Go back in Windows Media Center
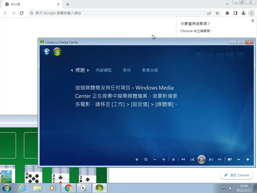The image size is (257, 193). (x=47, y=51)
